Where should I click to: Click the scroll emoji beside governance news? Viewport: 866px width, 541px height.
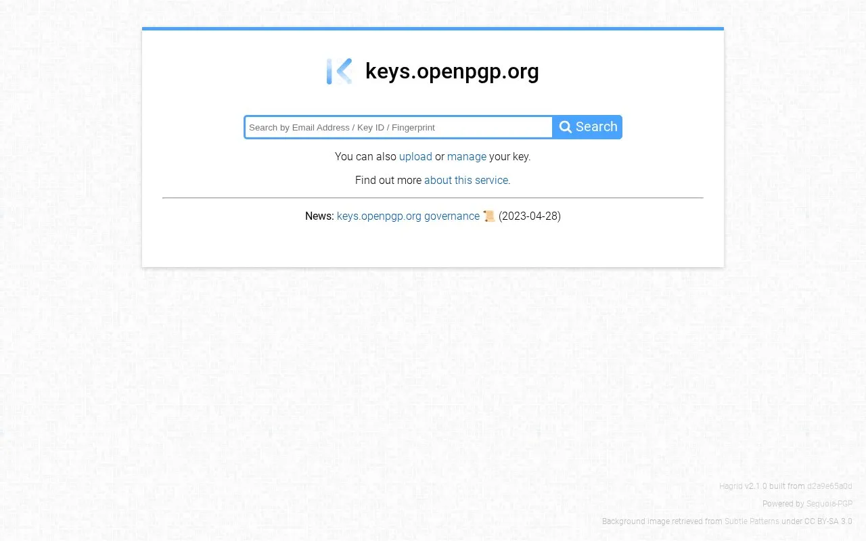(x=489, y=216)
